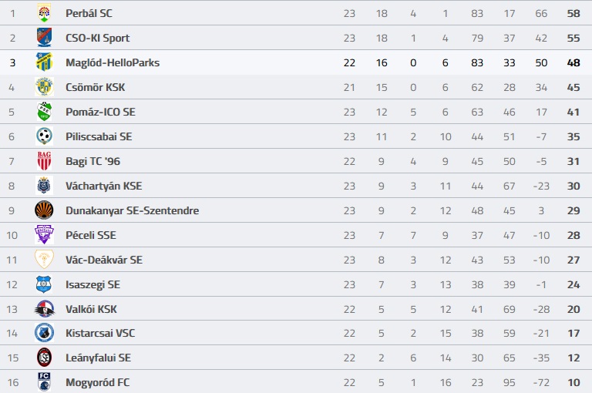Click the Perbál SC club crest

44,13
